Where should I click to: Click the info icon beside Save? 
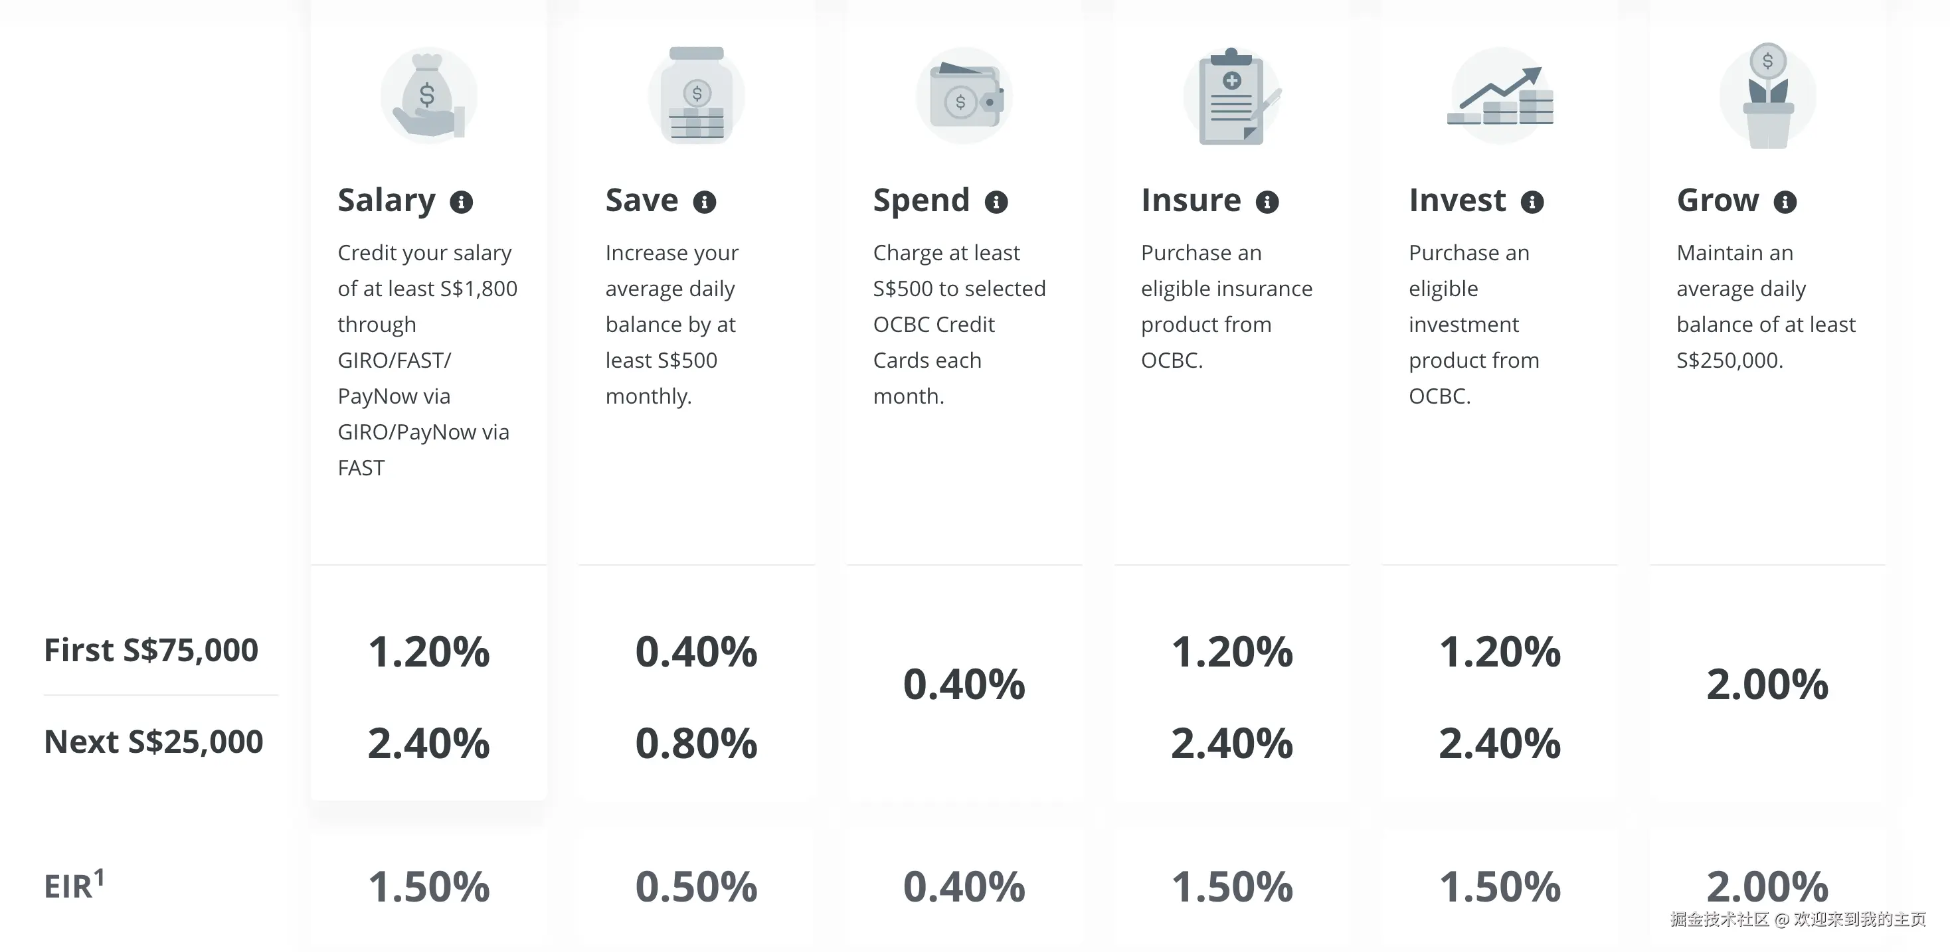(704, 202)
